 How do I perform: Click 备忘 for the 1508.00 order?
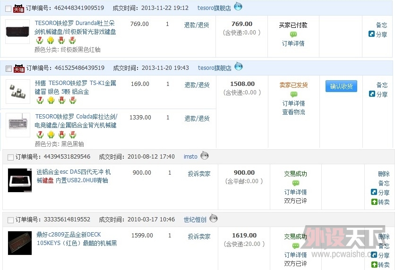[382, 85]
